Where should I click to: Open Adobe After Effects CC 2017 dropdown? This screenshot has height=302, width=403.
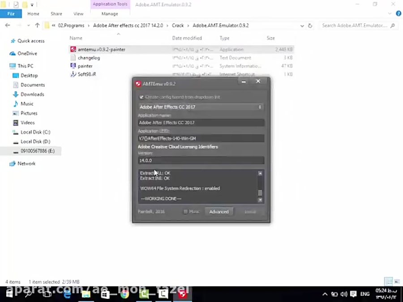pos(201,107)
